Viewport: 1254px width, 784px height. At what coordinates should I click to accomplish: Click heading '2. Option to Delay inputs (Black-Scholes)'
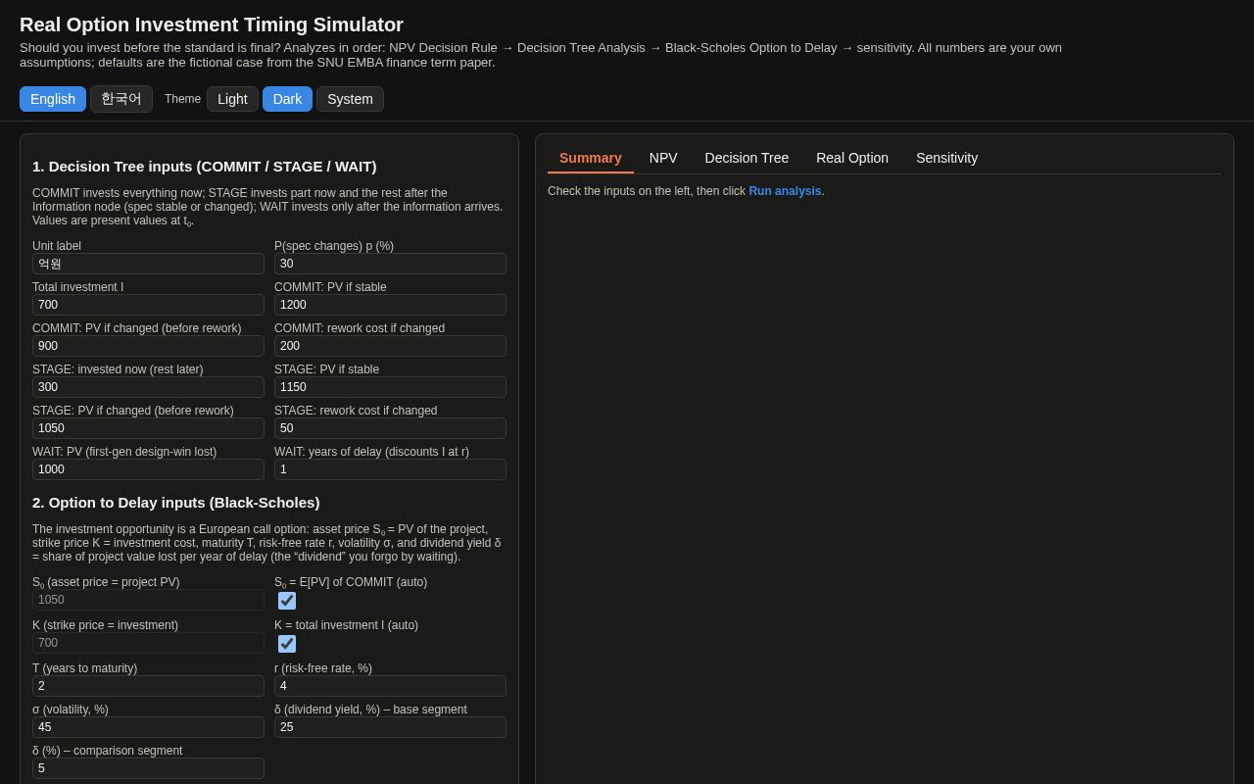176,503
